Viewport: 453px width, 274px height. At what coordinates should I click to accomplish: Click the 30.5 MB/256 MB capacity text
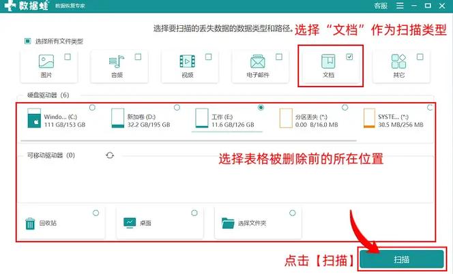(400, 125)
